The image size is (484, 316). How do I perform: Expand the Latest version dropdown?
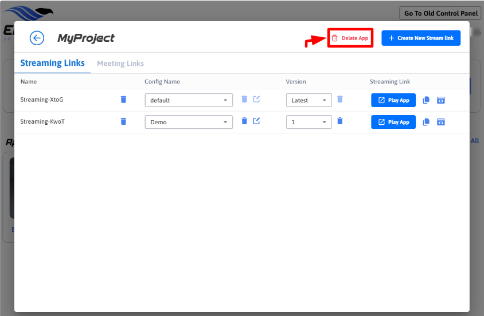click(309, 100)
